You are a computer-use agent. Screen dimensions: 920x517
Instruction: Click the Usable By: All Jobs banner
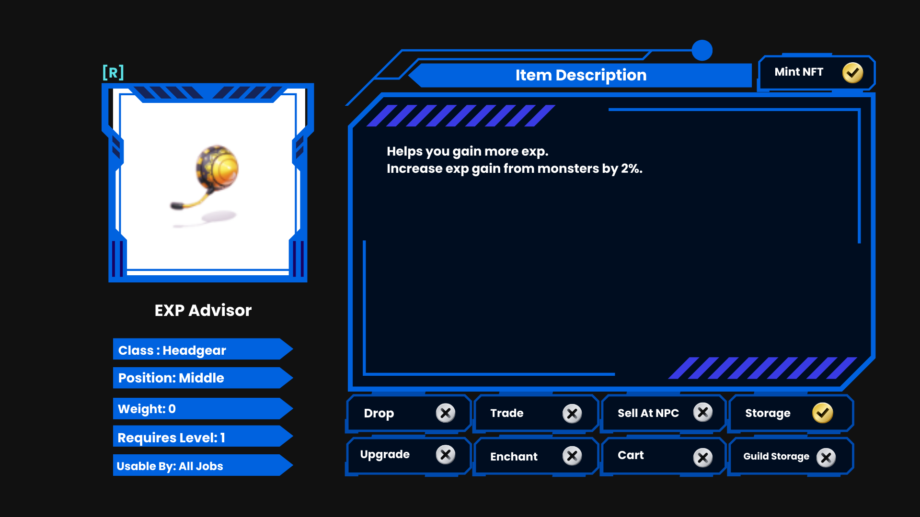(203, 465)
